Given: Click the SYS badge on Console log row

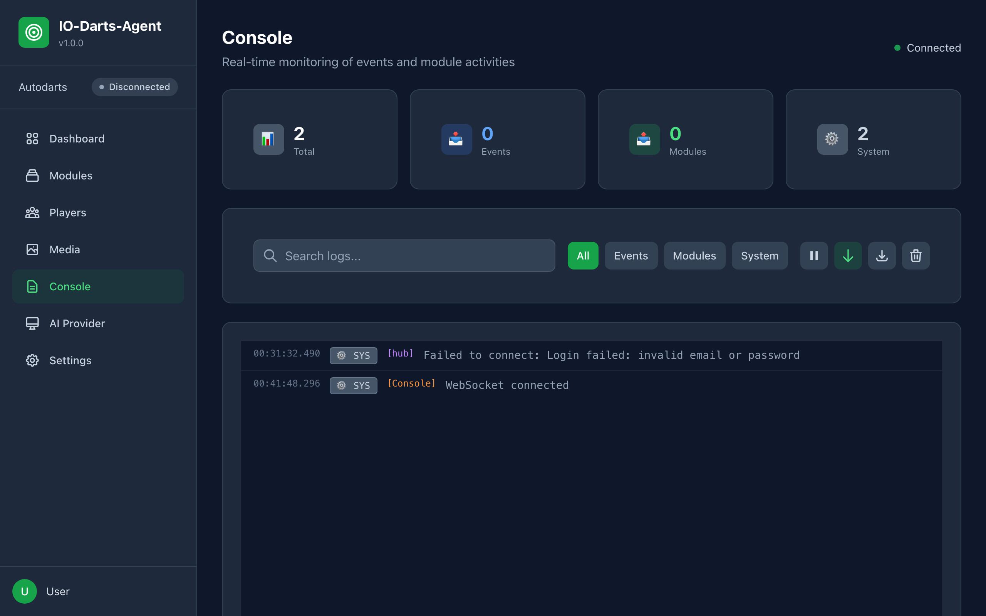Looking at the screenshot, I should point(353,385).
